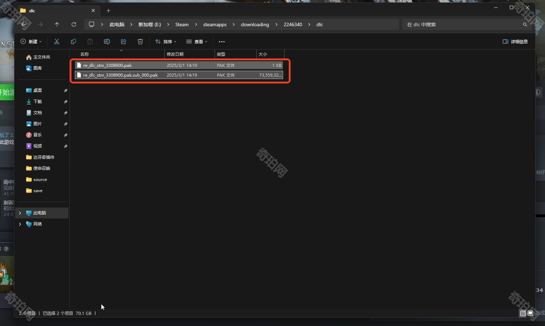Screen dimensions: 545x326
Task: Open a new tab with plus button
Action: coord(109,11)
